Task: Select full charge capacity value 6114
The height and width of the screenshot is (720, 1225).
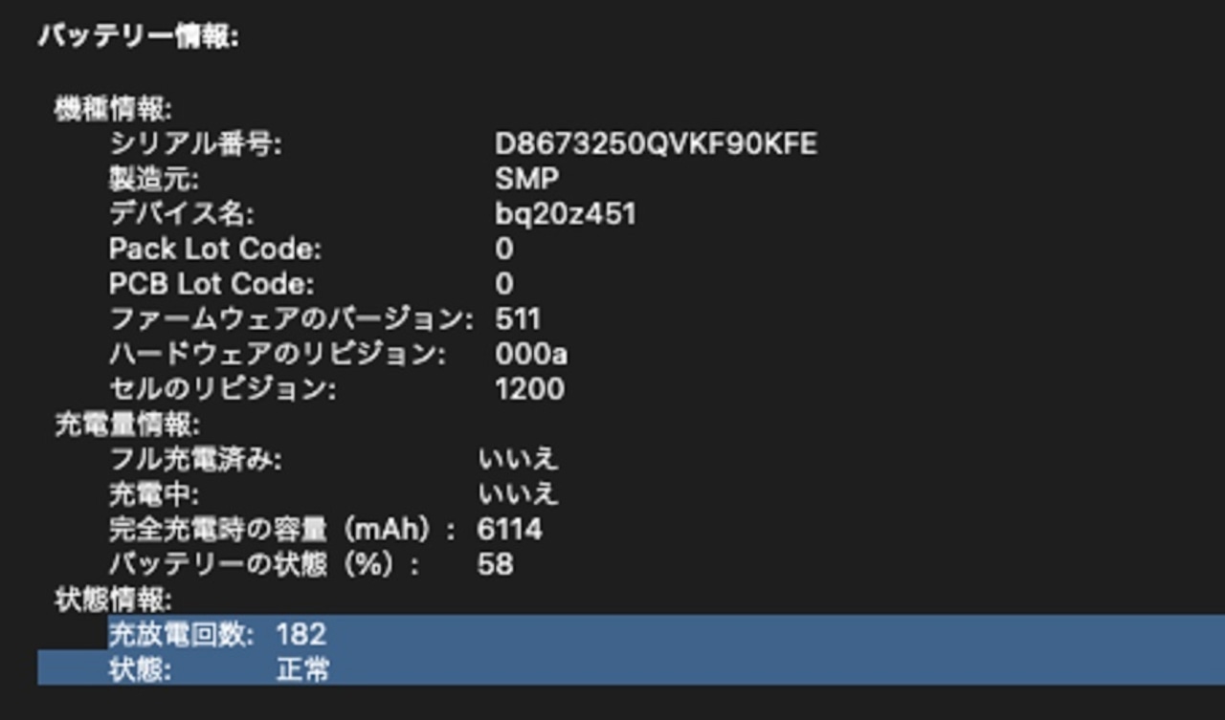Action: (510, 529)
